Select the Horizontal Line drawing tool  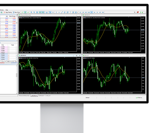pos(59,12)
